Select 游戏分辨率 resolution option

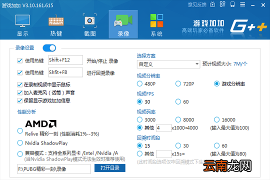[x=217, y=83]
